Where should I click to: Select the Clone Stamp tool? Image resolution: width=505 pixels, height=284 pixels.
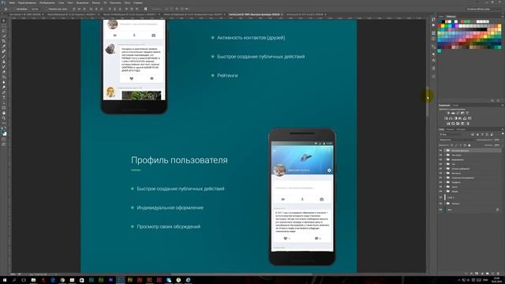pyautogui.click(x=4, y=62)
